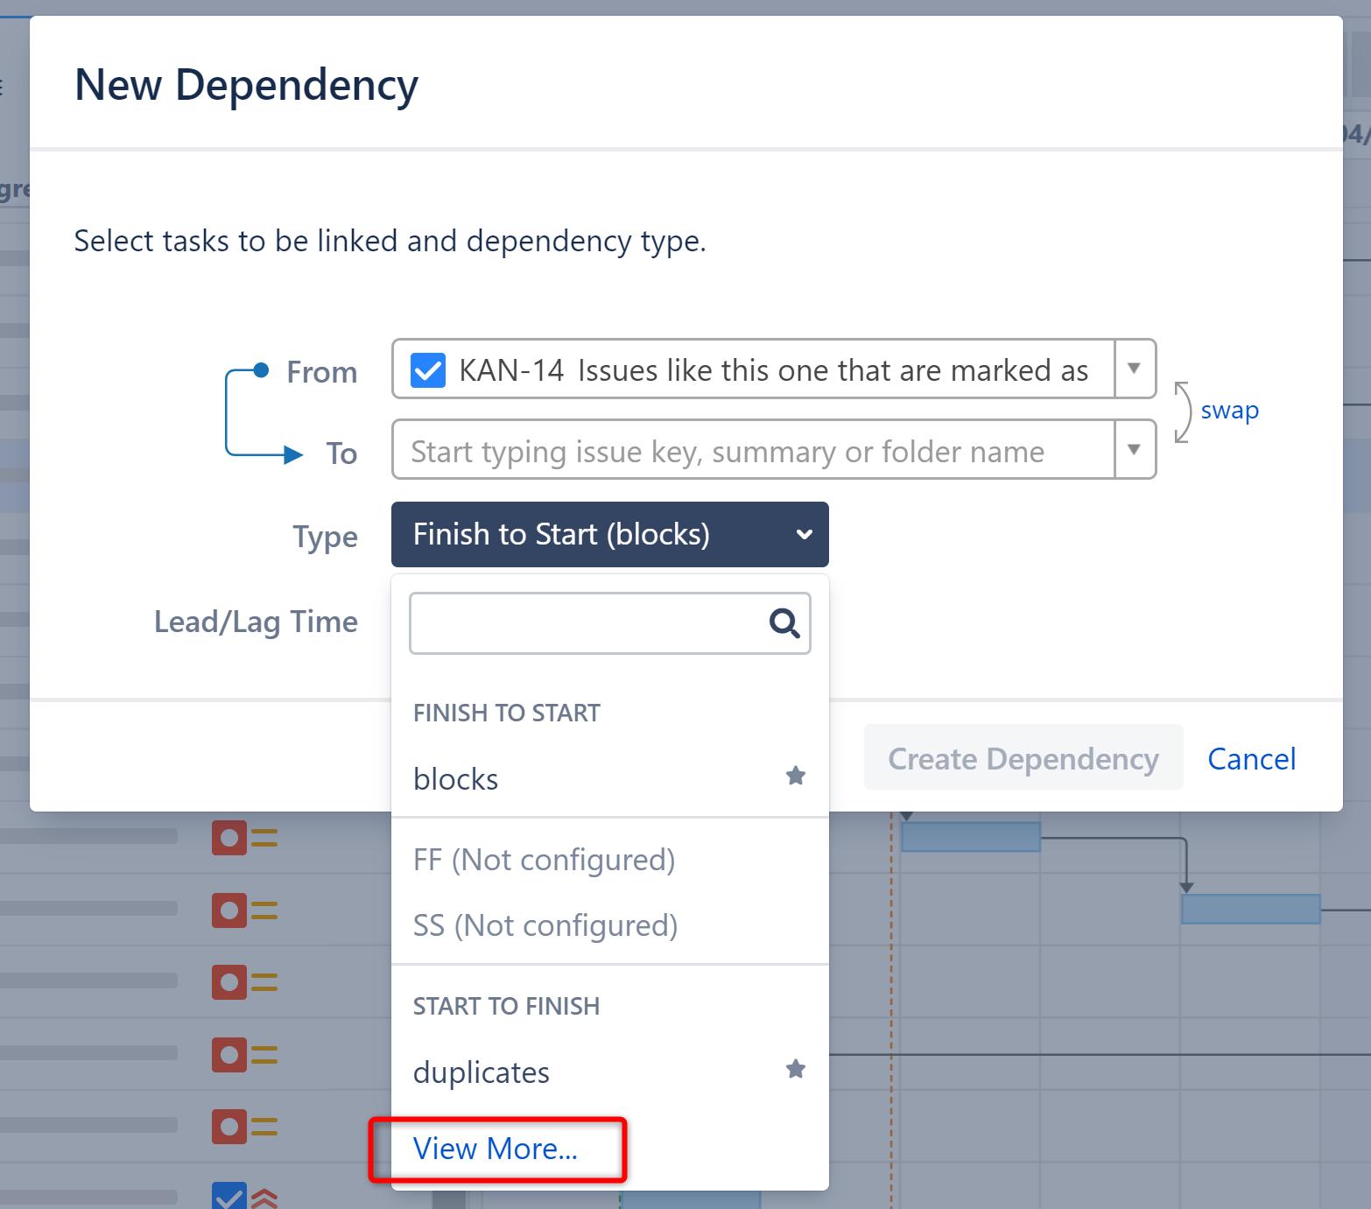Star the "blocks" dependency type
This screenshot has width=1371, height=1209.
coord(795,776)
